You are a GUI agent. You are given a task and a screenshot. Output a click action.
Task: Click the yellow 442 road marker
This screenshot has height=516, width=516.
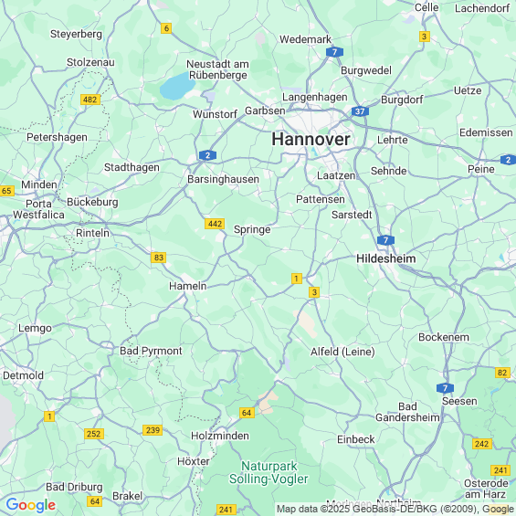coord(215,224)
